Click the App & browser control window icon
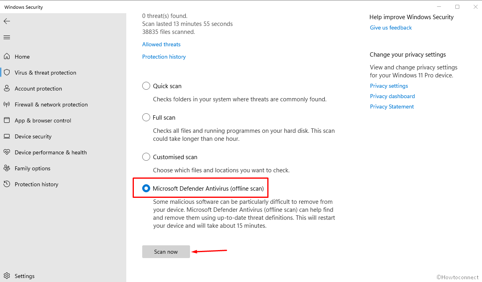 [x=7, y=120]
